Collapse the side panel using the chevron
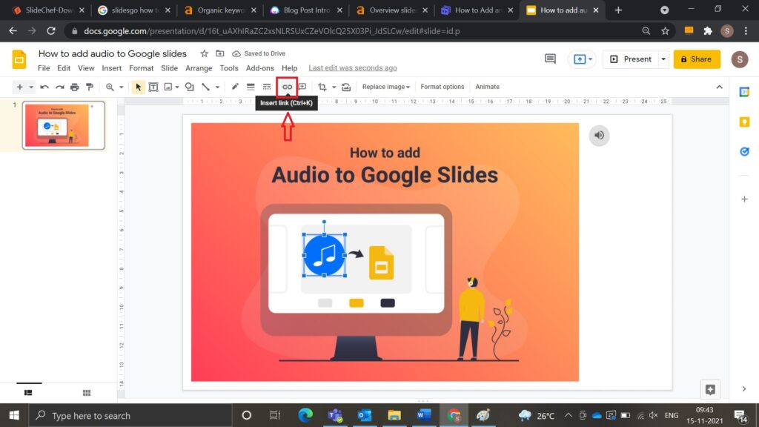The image size is (759, 427). (x=744, y=388)
